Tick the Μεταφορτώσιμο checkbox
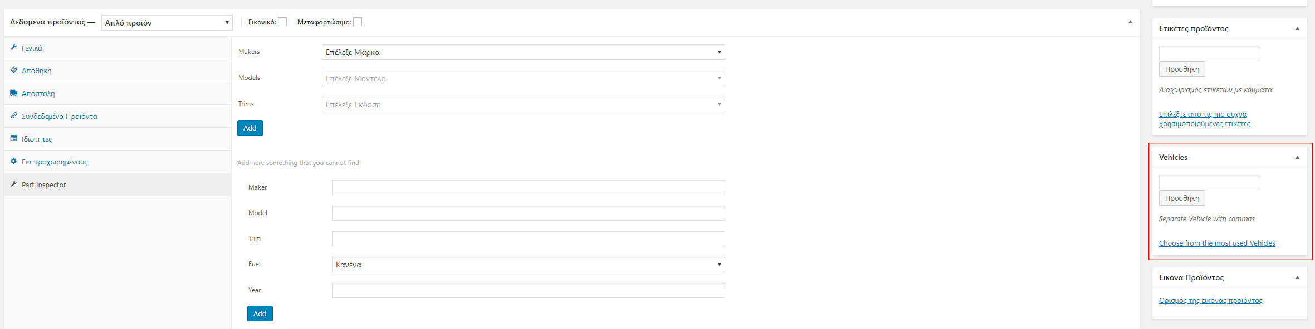 pos(358,22)
